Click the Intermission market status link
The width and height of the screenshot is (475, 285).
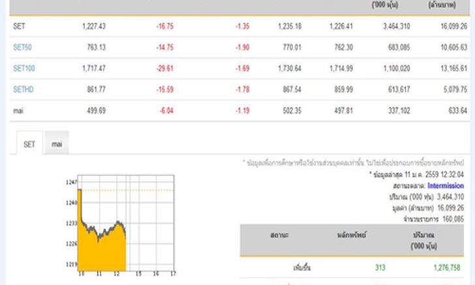pyautogui.click(x=446, y=186)
